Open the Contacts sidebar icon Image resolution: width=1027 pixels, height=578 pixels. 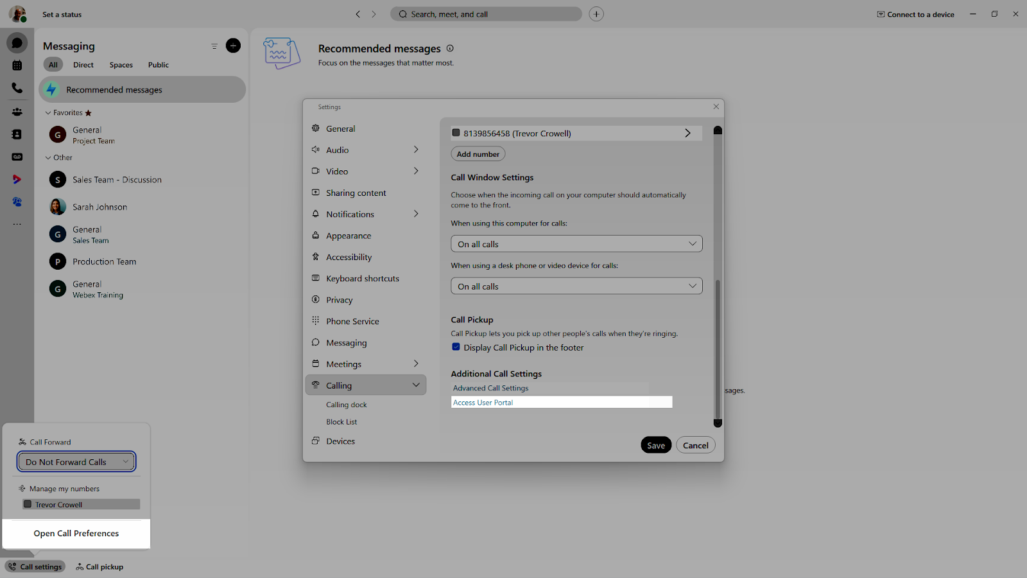tap(17, 134)
